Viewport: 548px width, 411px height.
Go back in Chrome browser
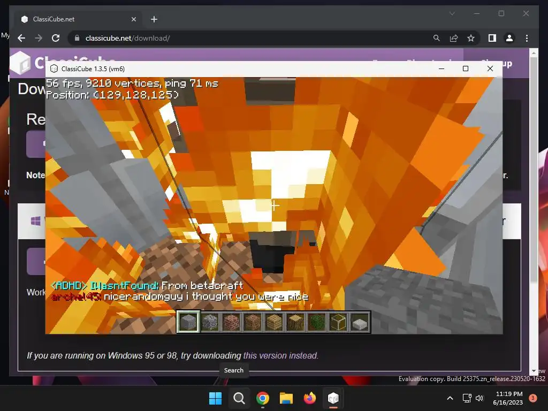21,38
